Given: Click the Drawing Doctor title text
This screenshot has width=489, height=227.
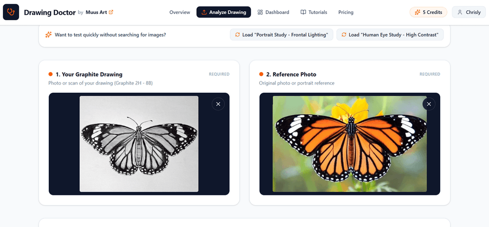Looking at the screenshot, I should point(50,12).
